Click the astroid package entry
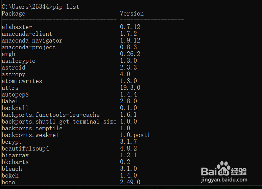 14,67
